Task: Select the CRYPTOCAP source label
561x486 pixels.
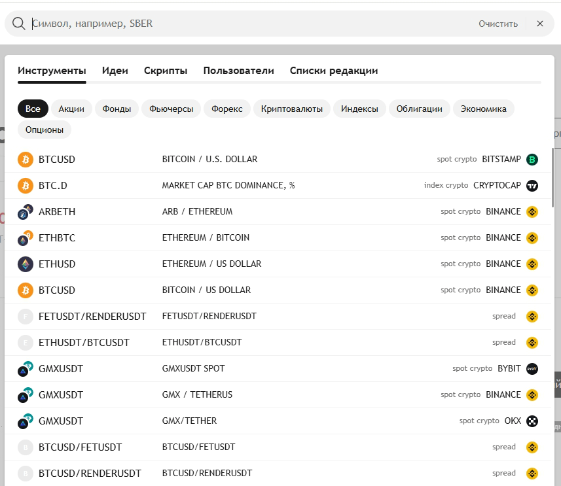Action: (497, 186)
